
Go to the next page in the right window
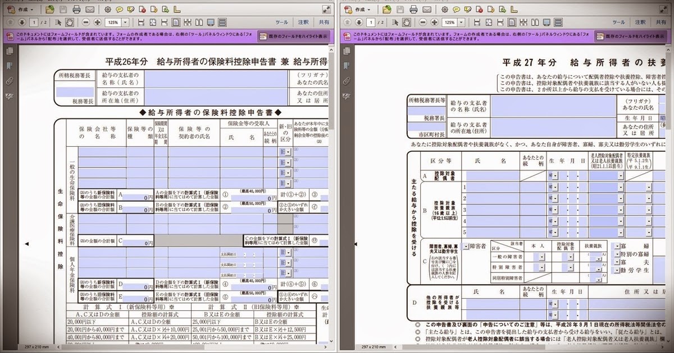[x=359, y=22]
